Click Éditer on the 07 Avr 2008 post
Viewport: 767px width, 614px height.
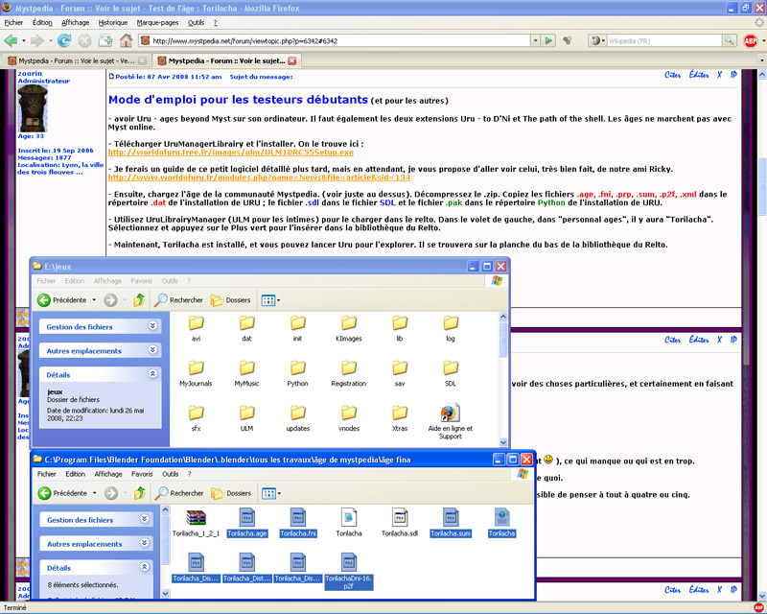[x=699, y=75]
